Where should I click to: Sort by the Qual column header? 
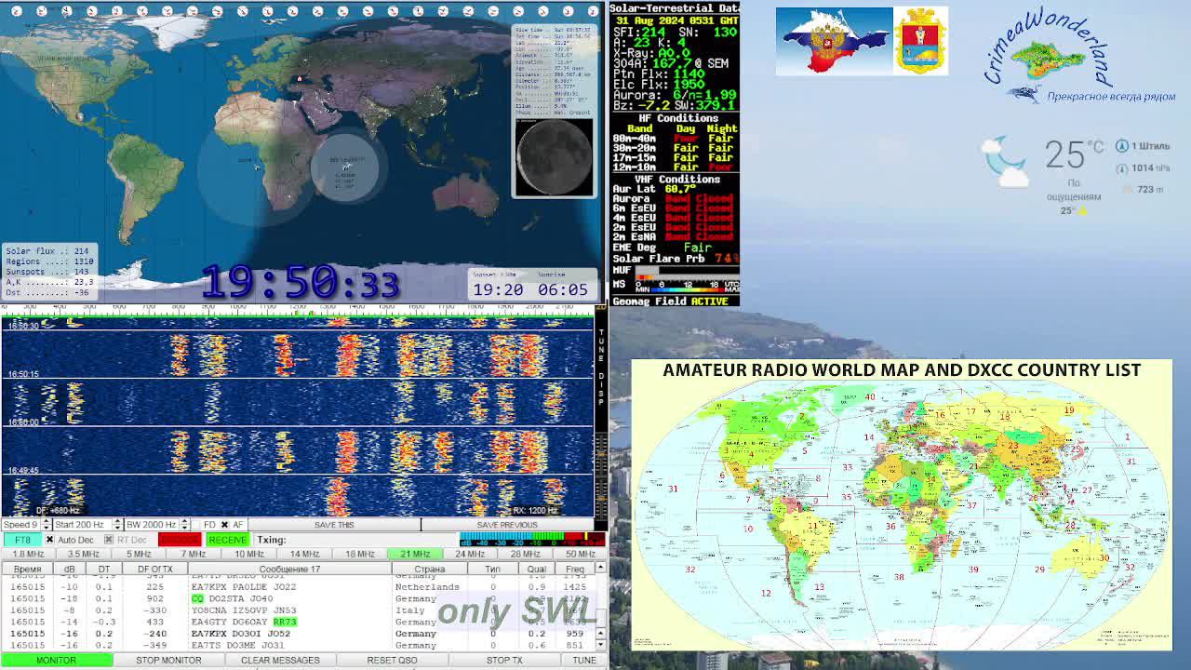click(537, 569)
